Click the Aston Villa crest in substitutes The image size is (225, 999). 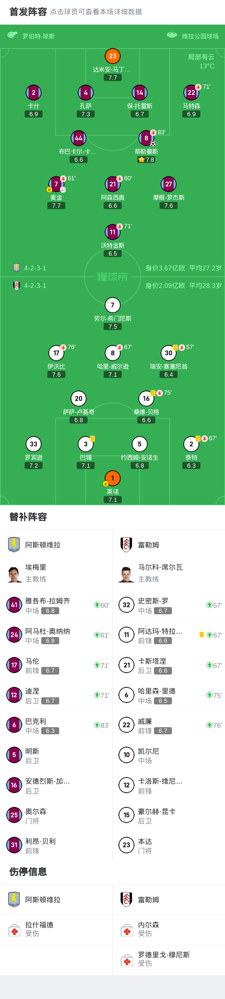[x=14, y=545]
